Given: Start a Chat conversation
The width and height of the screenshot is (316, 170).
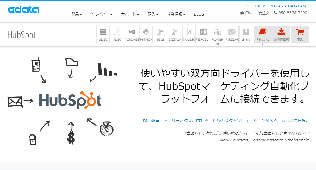Looking at the screenshot, I should (247, 13).
